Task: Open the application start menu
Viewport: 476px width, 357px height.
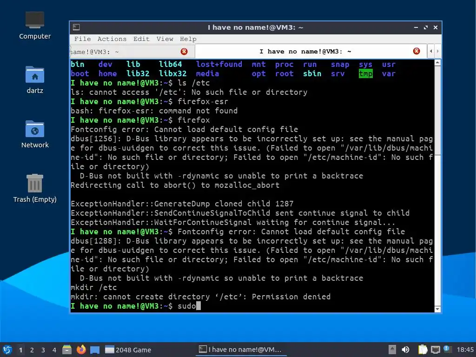Action: (x=7, y=350)
